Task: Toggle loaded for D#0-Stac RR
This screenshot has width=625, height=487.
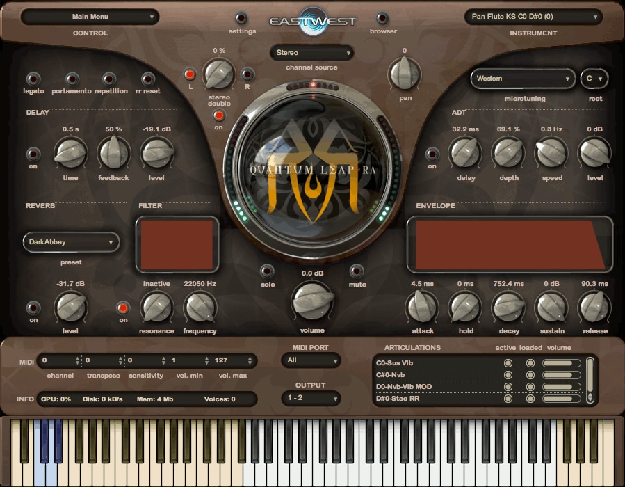Action: 530,399
